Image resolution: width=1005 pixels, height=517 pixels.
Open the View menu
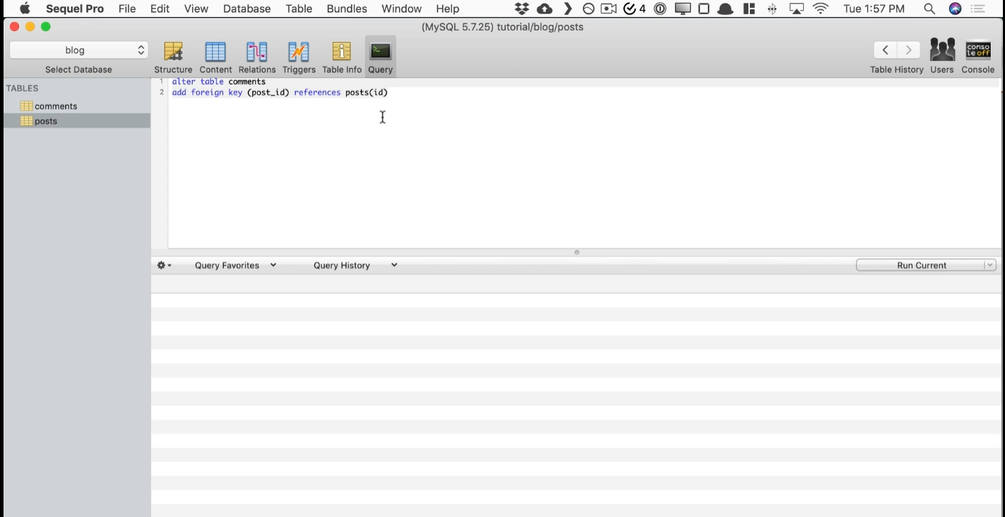196,9
